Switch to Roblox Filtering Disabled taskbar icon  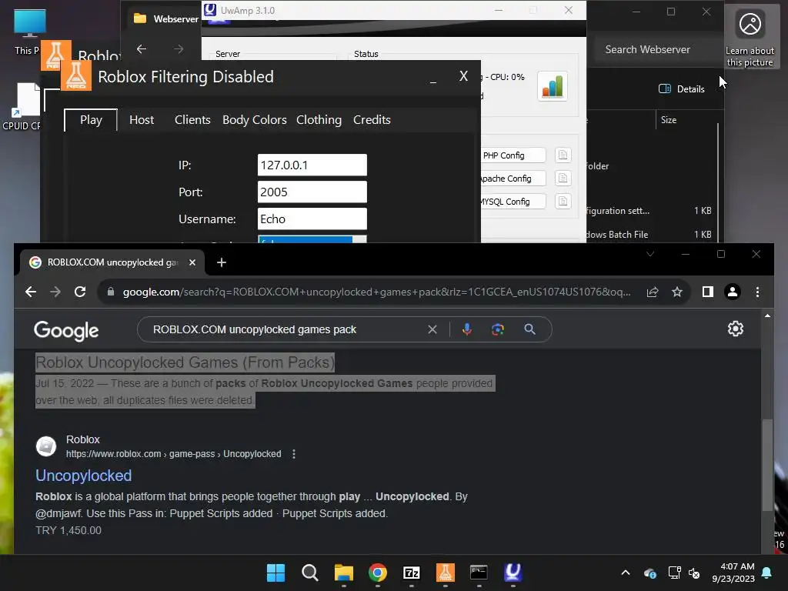click(446, 573)
